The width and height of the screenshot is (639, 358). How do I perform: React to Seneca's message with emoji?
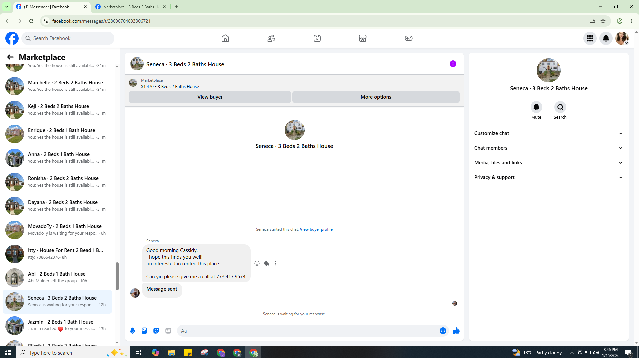tap(257, 263)
